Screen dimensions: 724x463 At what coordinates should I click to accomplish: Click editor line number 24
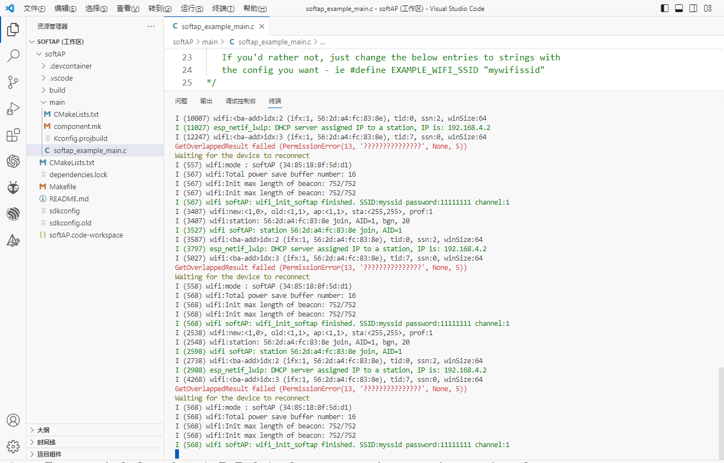click(x=187, y=70)
